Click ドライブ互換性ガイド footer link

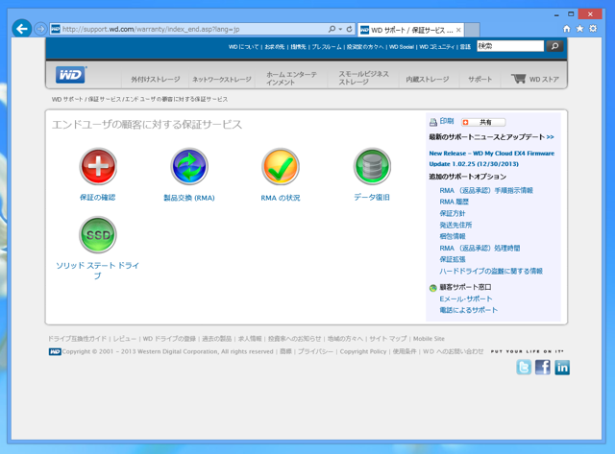pyautogui.click(x=77, y=339)
